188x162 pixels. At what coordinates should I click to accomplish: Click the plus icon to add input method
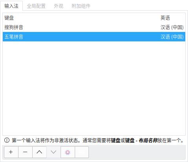pos(11,152)
